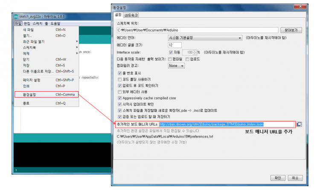
Task: Check the 컴파일 verbose output checkbox
Action: [170, 59]
